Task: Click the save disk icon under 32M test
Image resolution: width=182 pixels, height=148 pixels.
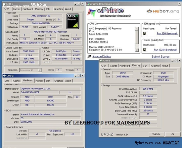Action: click(145, 34)
